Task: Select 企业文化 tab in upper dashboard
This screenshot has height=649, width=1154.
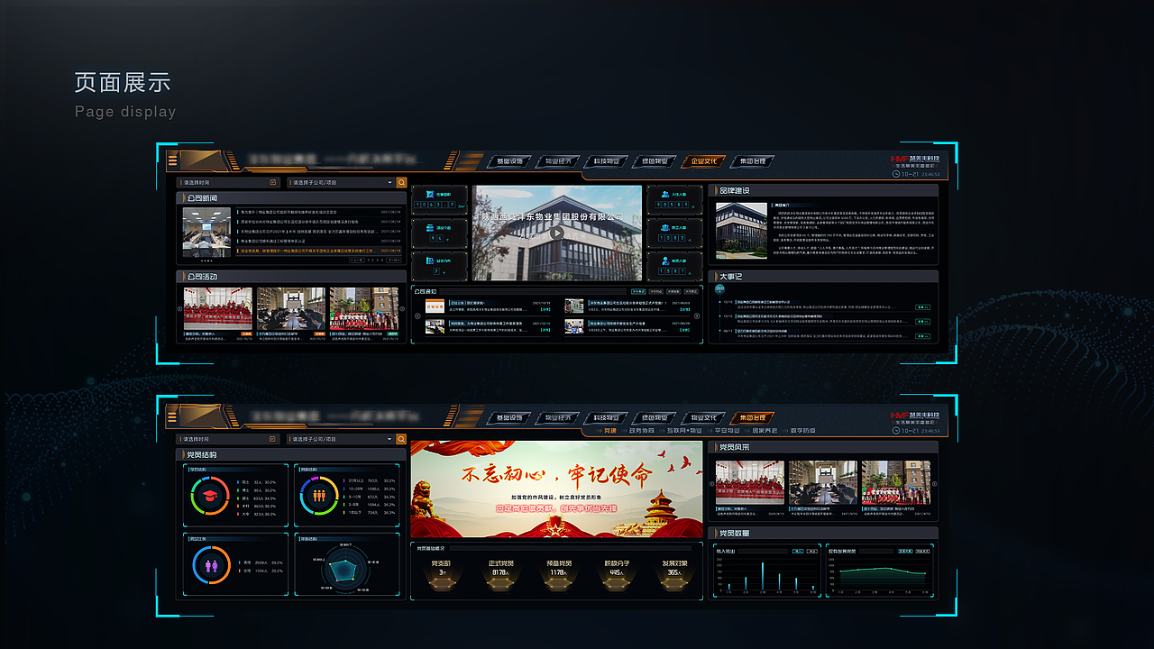Action: coord(703,162)
